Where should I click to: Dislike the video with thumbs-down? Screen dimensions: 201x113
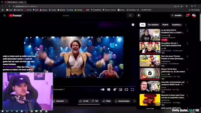tap(95, 101)
